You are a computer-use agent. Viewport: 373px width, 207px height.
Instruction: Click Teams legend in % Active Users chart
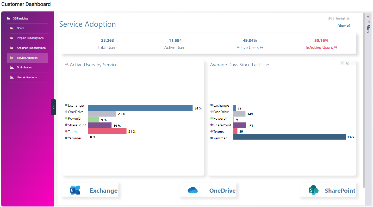click(x=72, y=132)
